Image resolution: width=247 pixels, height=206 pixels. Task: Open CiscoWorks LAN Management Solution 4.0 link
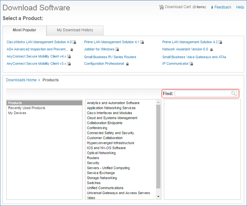click(39, 42)
